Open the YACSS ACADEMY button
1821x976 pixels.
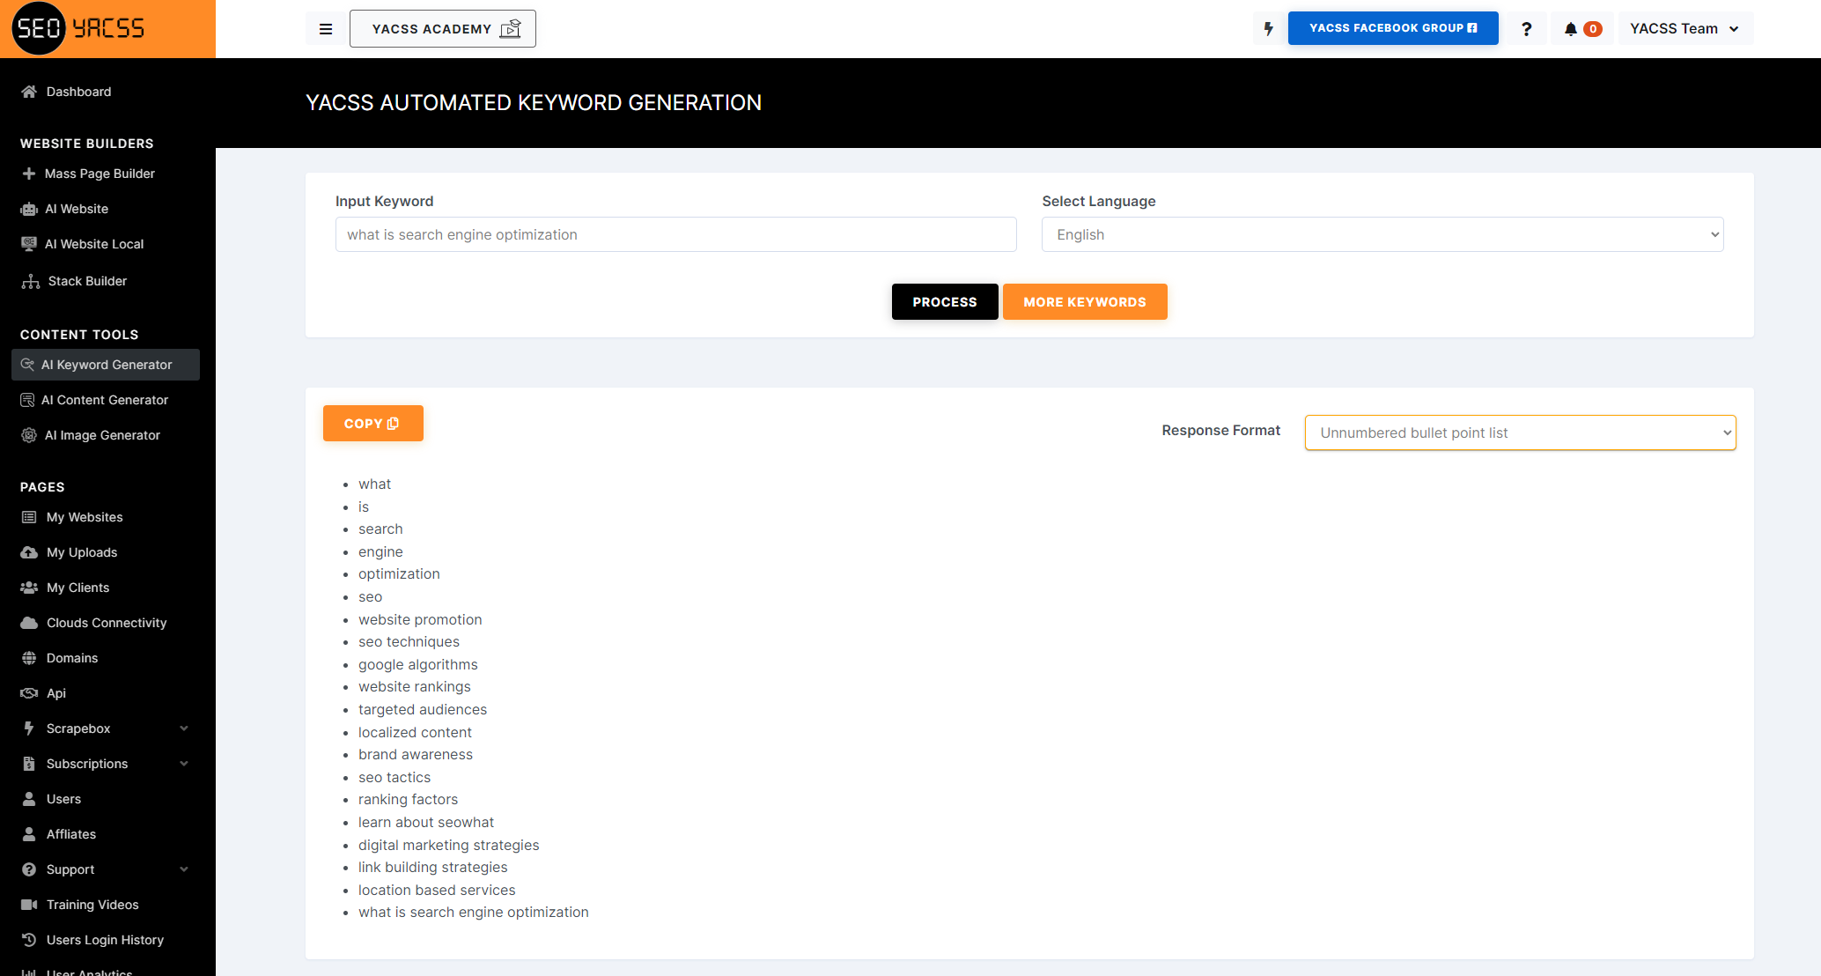click(x=443, y=29)
